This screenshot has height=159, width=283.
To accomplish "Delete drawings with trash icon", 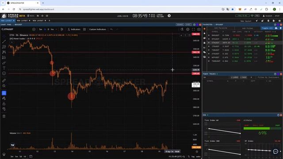I will click(4, 116).
